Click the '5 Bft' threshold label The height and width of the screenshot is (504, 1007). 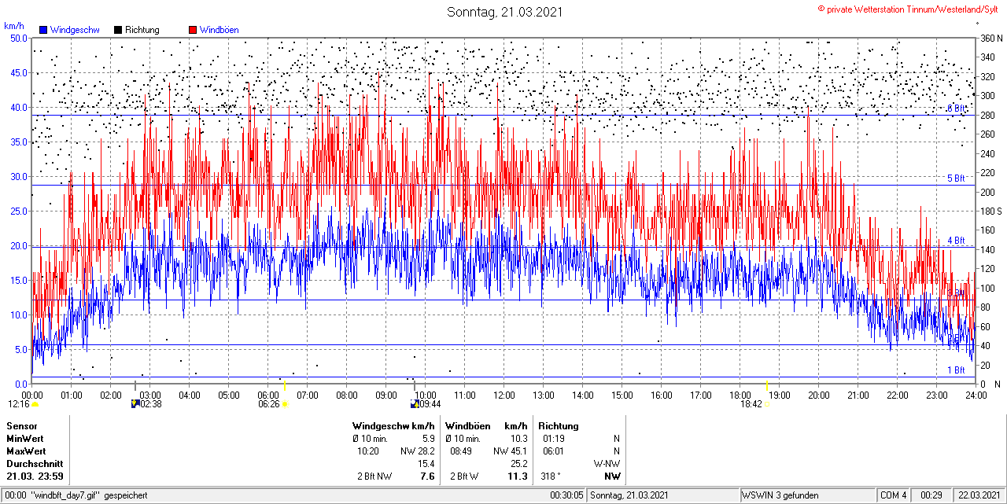tap(956, 178)
